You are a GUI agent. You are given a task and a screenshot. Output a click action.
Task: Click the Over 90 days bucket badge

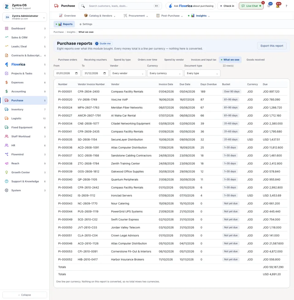(x=232, y=92)
